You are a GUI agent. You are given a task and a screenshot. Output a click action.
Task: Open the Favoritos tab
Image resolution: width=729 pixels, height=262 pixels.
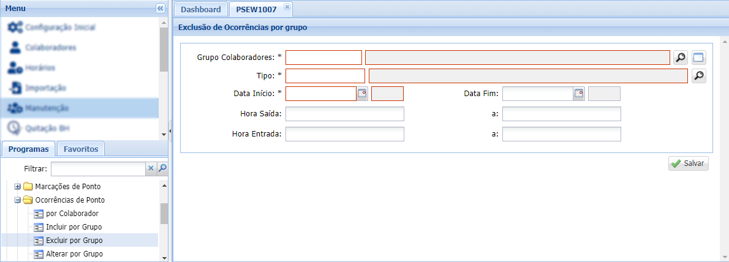tap(80, 149)
